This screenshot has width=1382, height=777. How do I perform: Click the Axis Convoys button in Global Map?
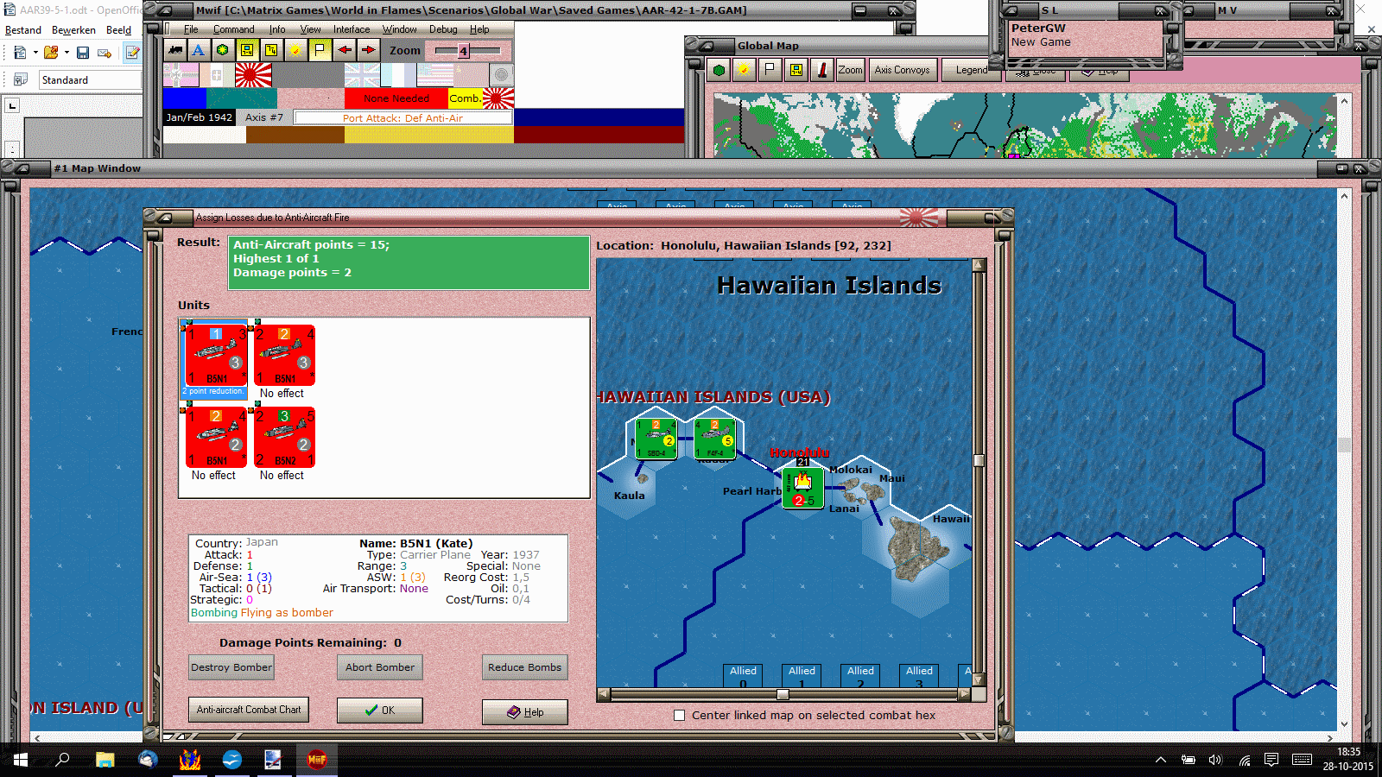[902, 70]
